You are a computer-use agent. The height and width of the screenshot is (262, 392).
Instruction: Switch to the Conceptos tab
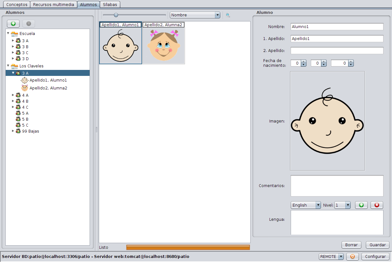(x=17, y=4)
